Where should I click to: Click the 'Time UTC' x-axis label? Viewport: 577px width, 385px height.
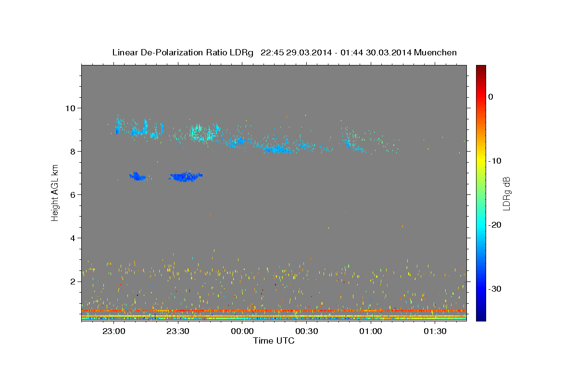[x=274, y=341]
